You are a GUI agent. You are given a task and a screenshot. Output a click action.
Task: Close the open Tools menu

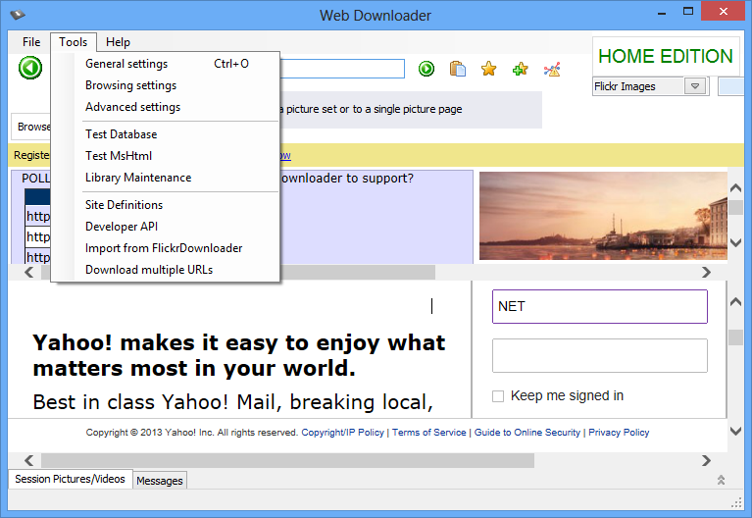coord(74,42)
